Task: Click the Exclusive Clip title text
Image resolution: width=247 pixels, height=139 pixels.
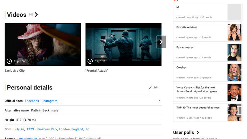Action: 15,71
